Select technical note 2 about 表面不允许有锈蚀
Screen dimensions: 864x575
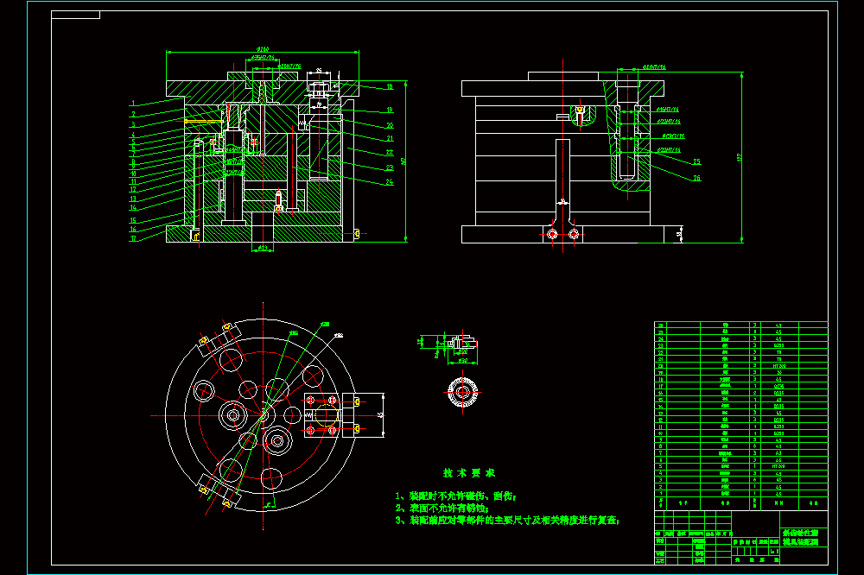(x=442, y=509)
